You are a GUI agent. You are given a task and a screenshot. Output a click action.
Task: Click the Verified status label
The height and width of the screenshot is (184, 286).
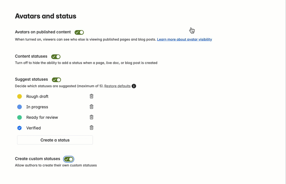click(x=33, y=128)
